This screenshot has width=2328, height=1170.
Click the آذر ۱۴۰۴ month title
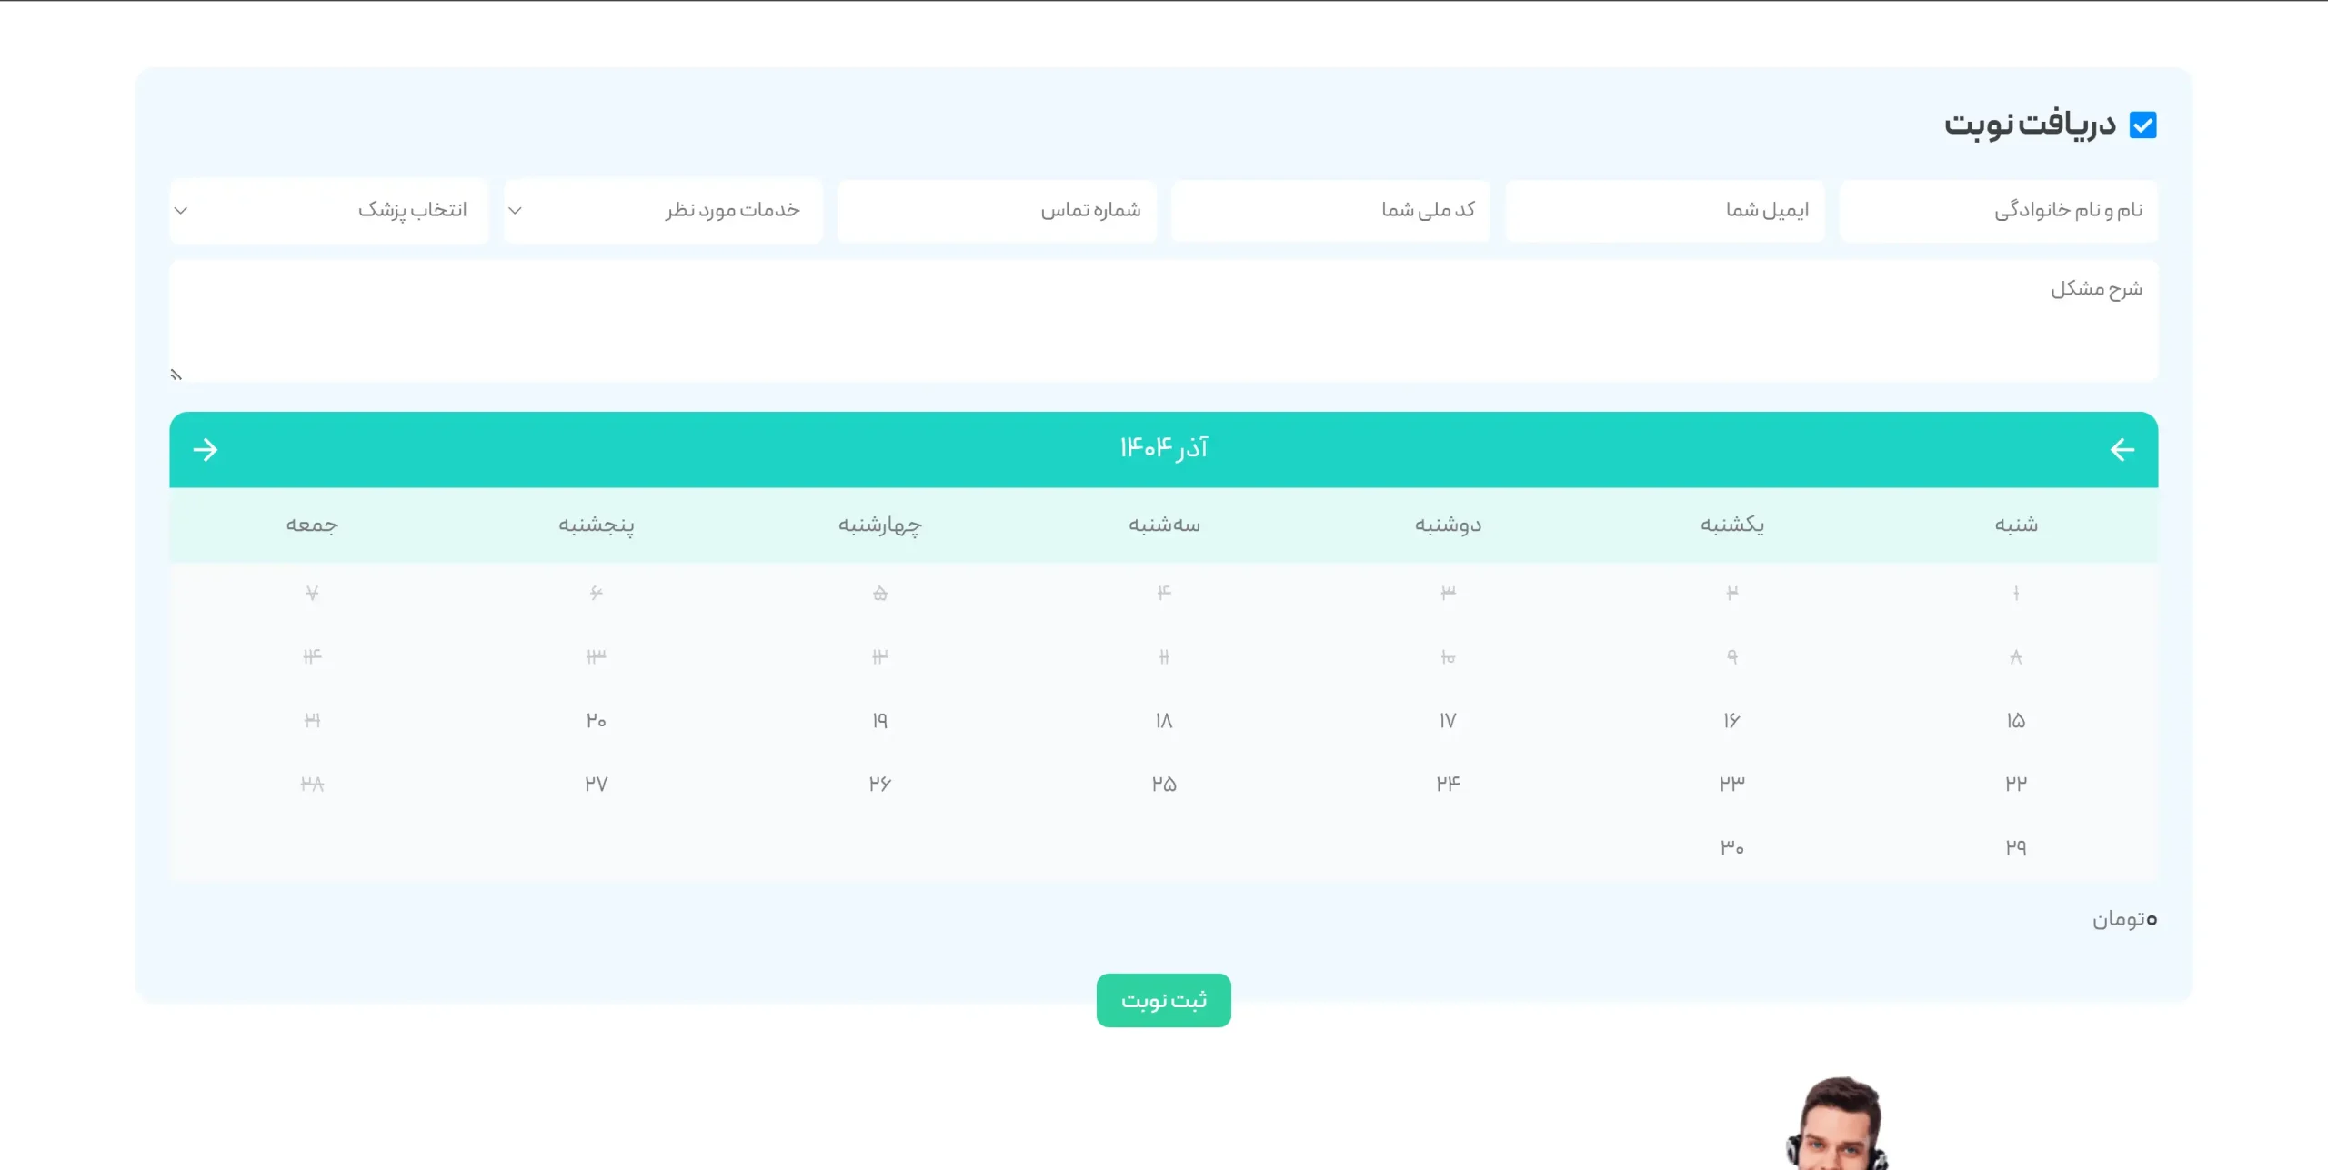point(1164,447)
